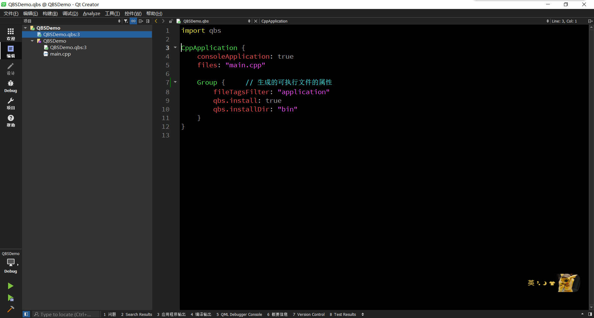
Task: Build project with the hammer icon
Action: click(11, 309)
